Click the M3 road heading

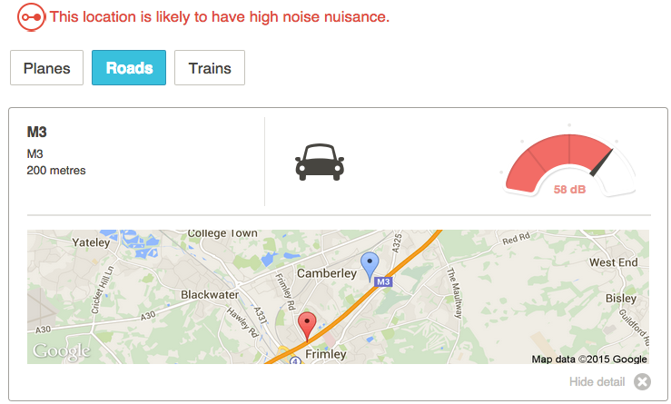click(36, 133)
